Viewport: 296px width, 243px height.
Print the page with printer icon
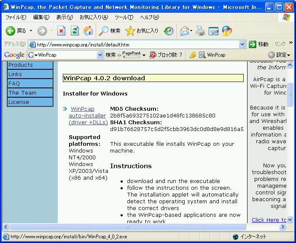(x=200, y=31)
